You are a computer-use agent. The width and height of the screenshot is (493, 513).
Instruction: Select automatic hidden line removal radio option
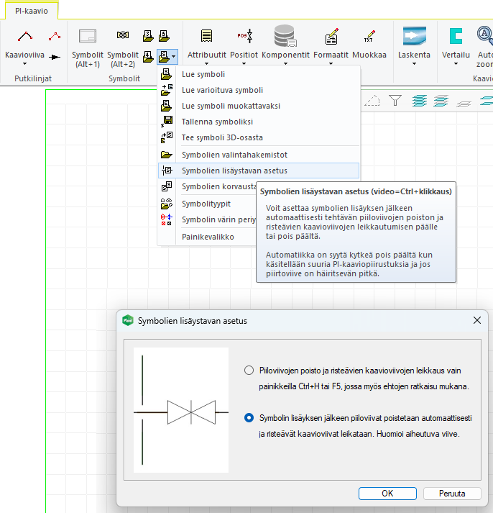click(249, 417)
